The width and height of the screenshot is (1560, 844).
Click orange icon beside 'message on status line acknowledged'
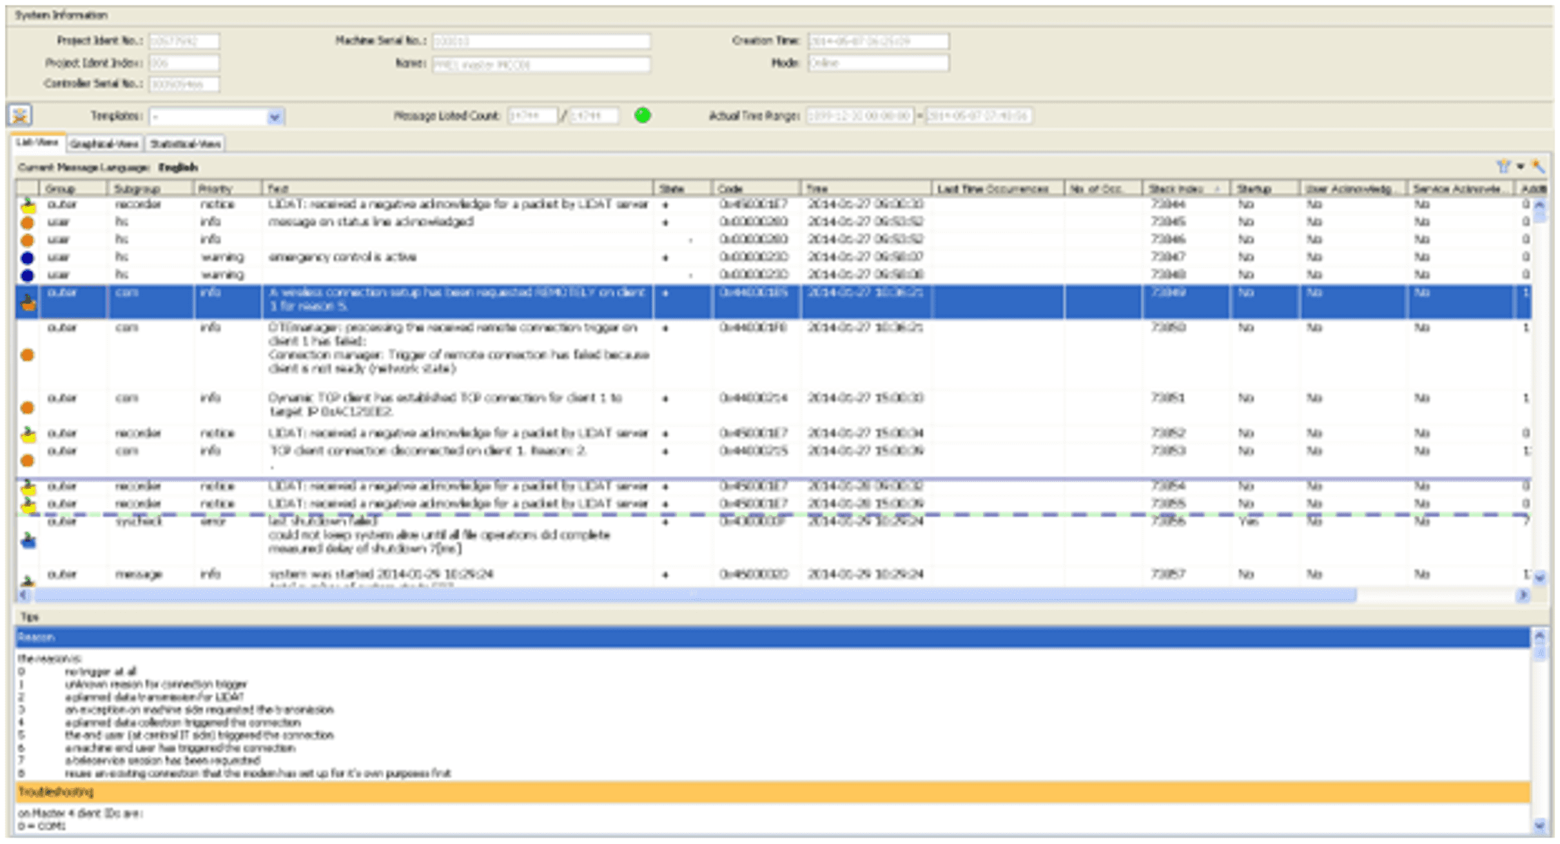click(x=28, y=222)
